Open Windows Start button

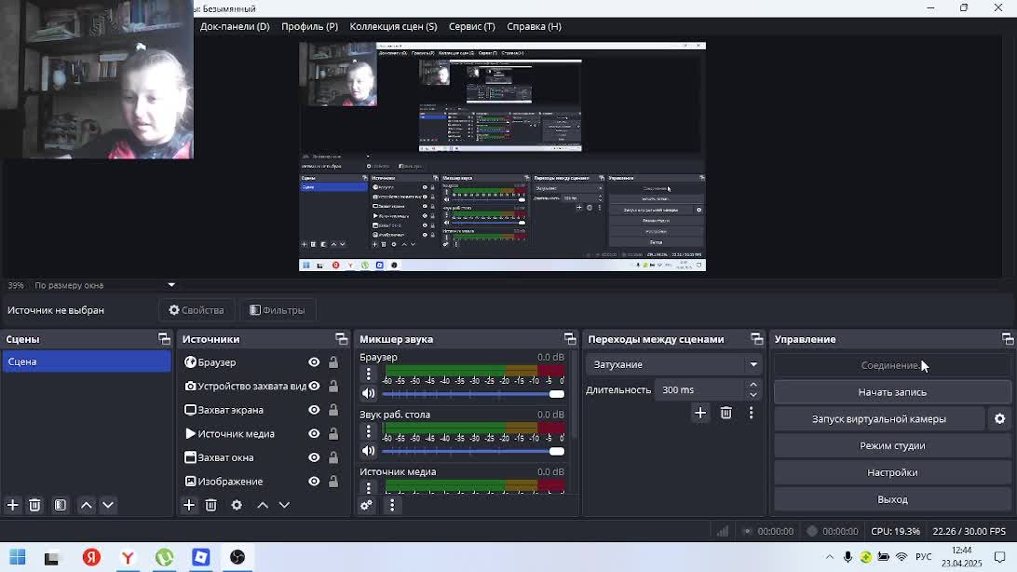click(18, 557)
